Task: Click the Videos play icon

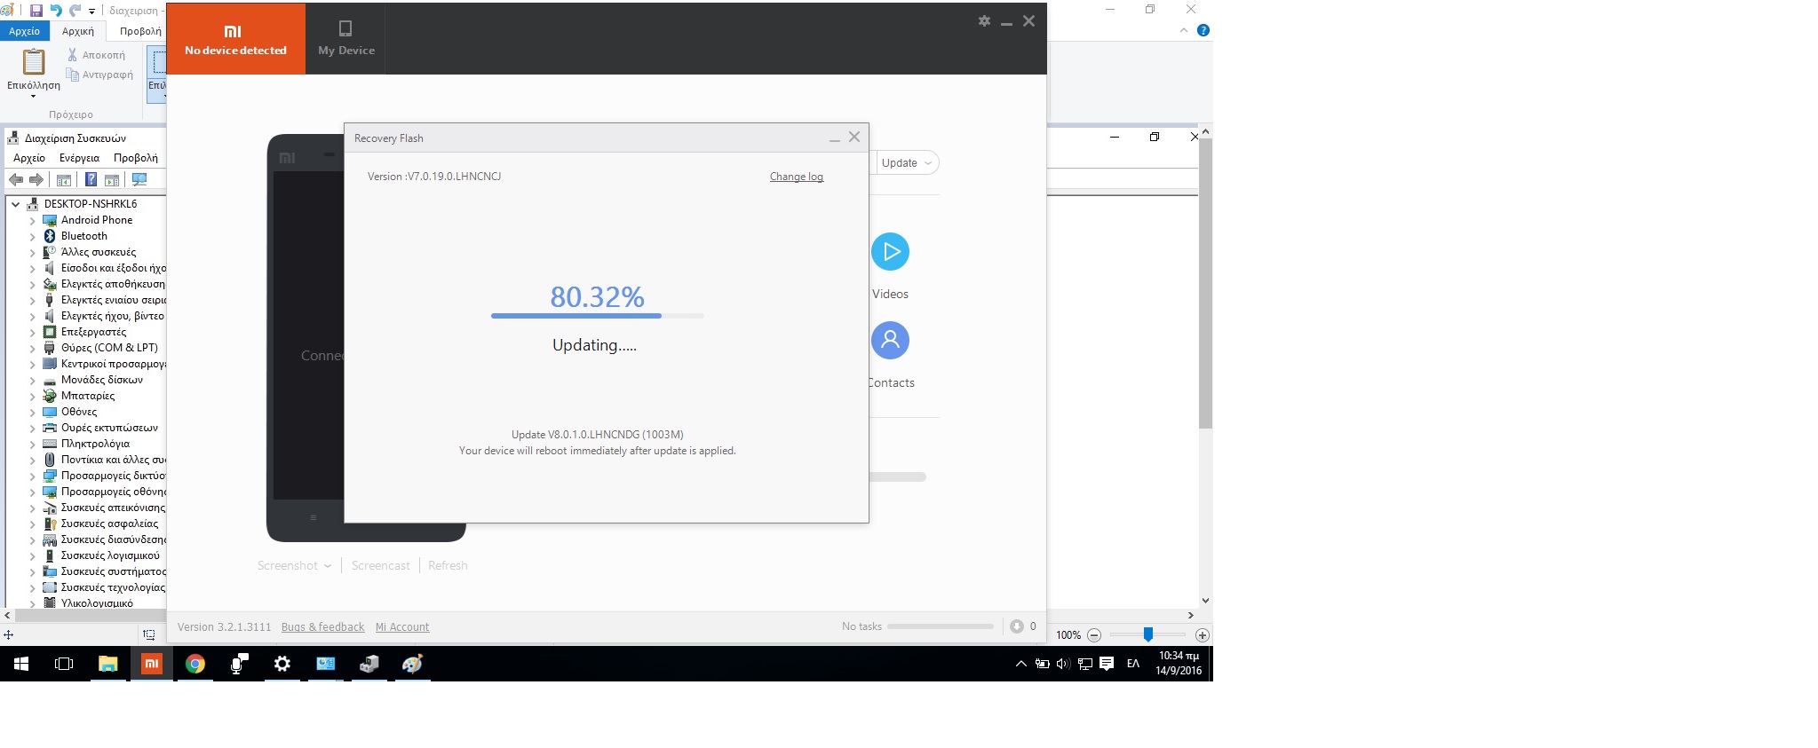Action: (x=890, y=252)
